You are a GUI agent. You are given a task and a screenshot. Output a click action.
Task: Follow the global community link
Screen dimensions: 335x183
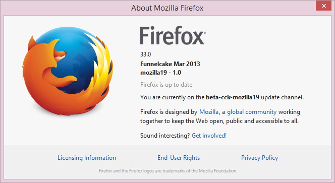[252, 112]
